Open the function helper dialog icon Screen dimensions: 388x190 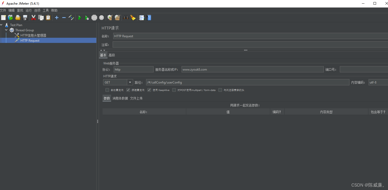(x=141, y=18)
